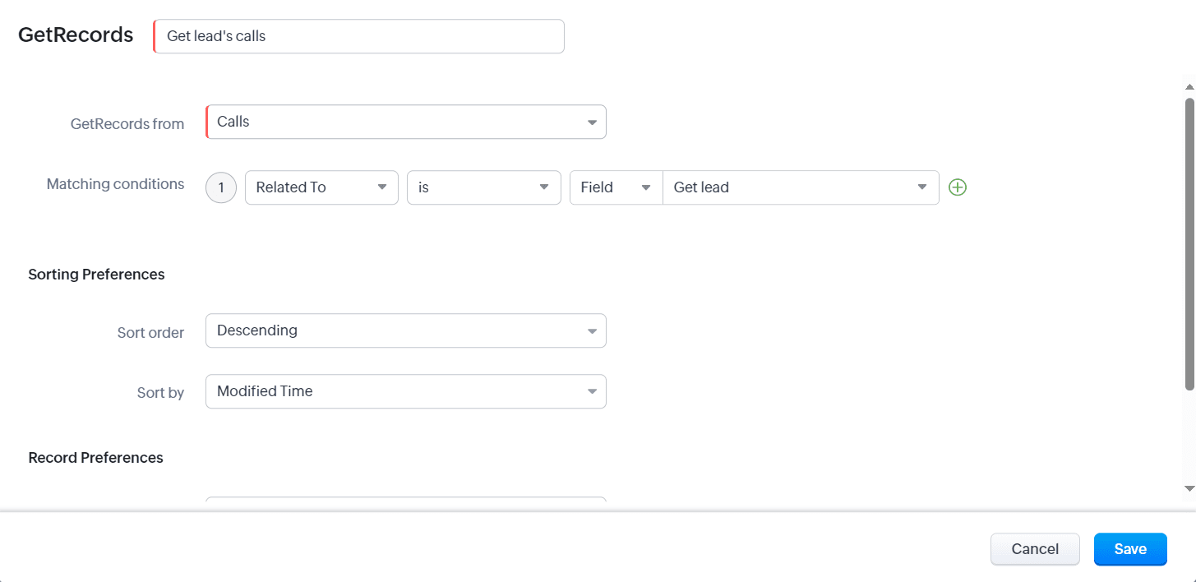Click the vertical scrollbar thumb
1196x582 pixels.
coord(1189,242)
